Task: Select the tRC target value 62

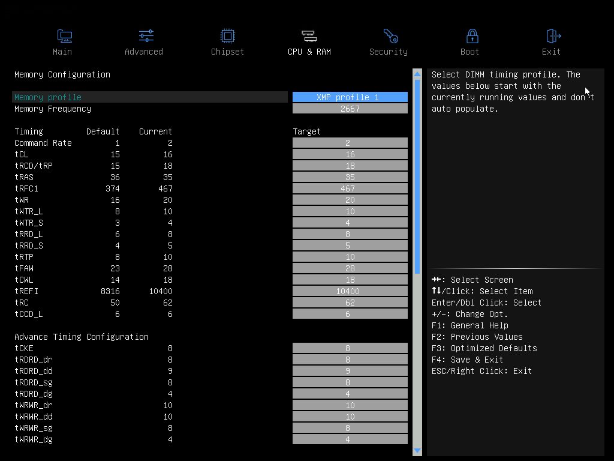Action: (350, 303)
